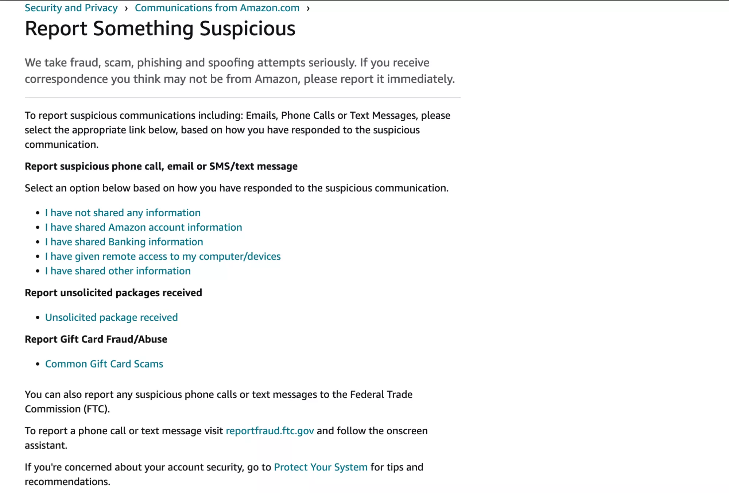The image size is (729, 493).
Task: Select 'I have shared other information'
Action: 118,271
